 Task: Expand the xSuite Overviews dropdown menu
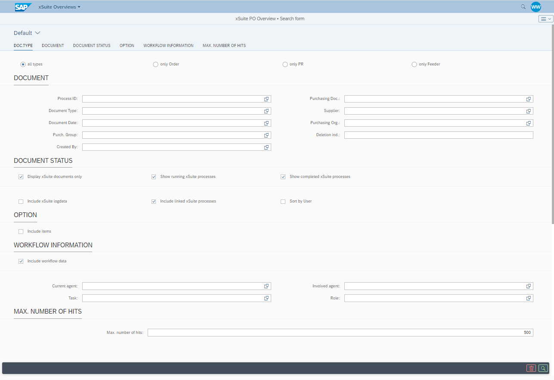(59, 7)
